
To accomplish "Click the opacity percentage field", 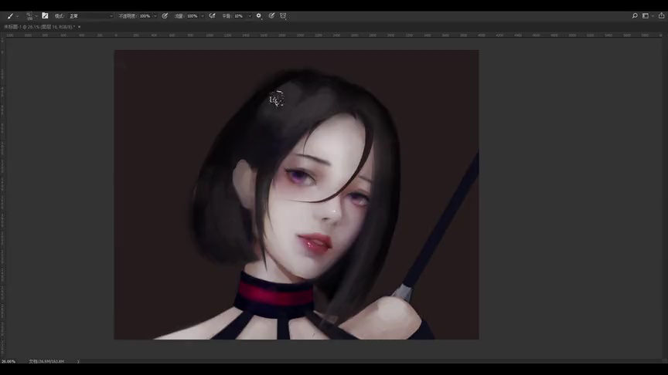I will (x=145, y=15).
